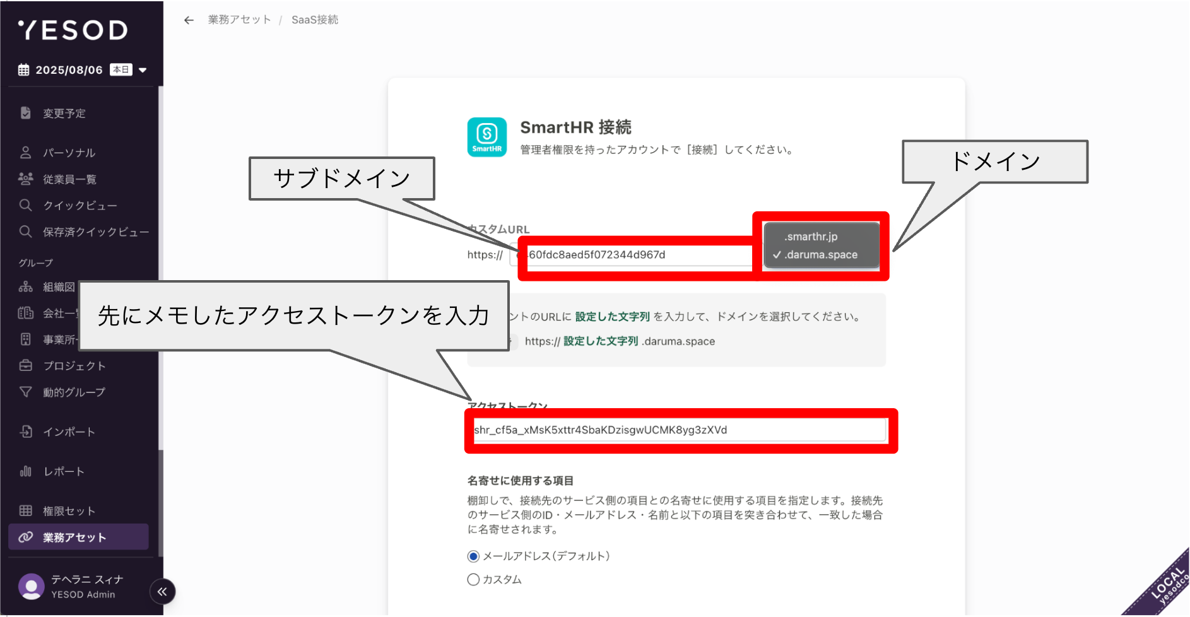Click the プロジェクト briefcase icon
This screenshot has height=617, width=1190.
coord(25,365)
